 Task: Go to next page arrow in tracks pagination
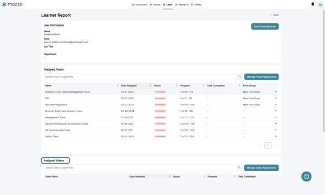coord(276,146)
